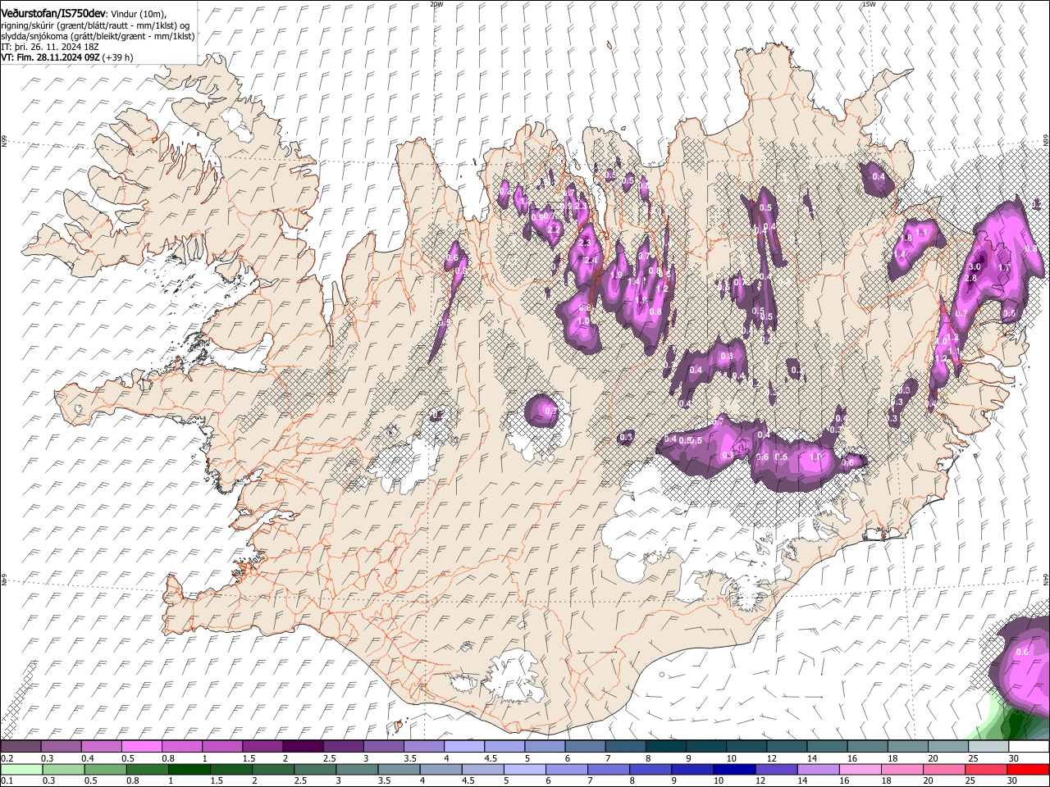Pick the rain scale swatch between 0.5 and 0.8
The image size is (1050, 787).
[x=104, y=770]
